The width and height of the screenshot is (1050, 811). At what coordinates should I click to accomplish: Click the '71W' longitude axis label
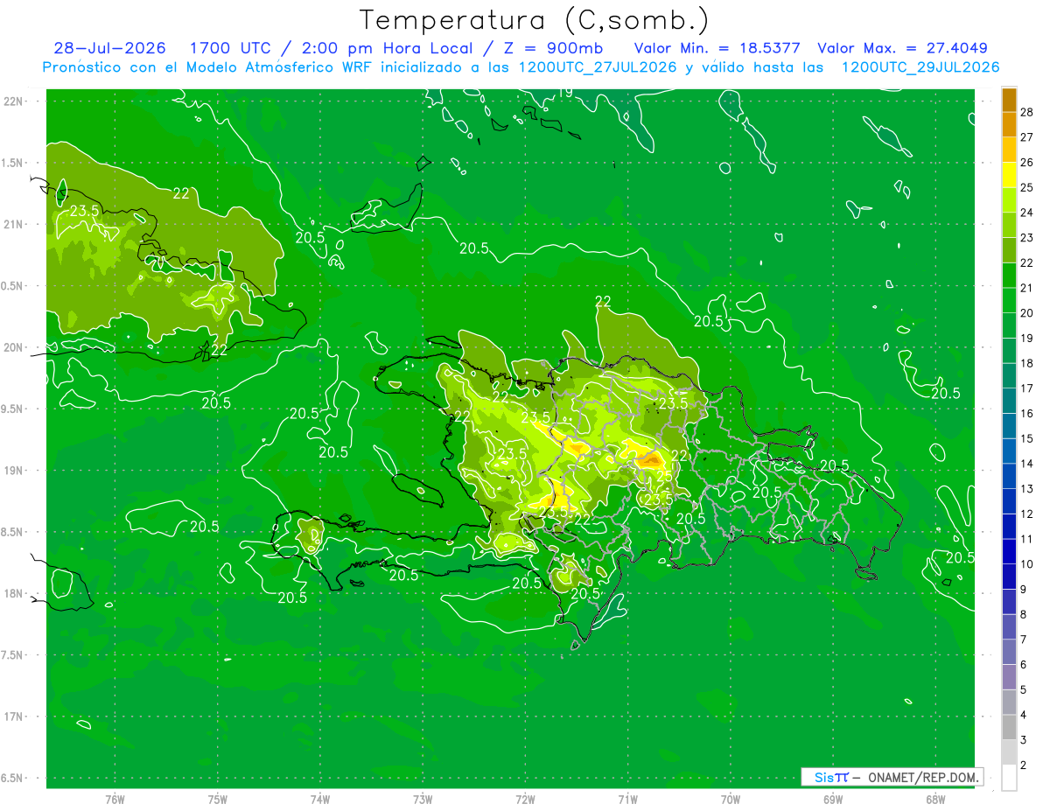(627, 800)
